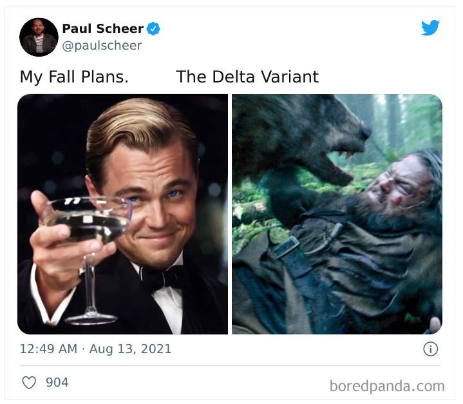The height and width of the screenshot is (404, 463).
Task: Click the Paul Scheer display name
Action: pos(102,29)
